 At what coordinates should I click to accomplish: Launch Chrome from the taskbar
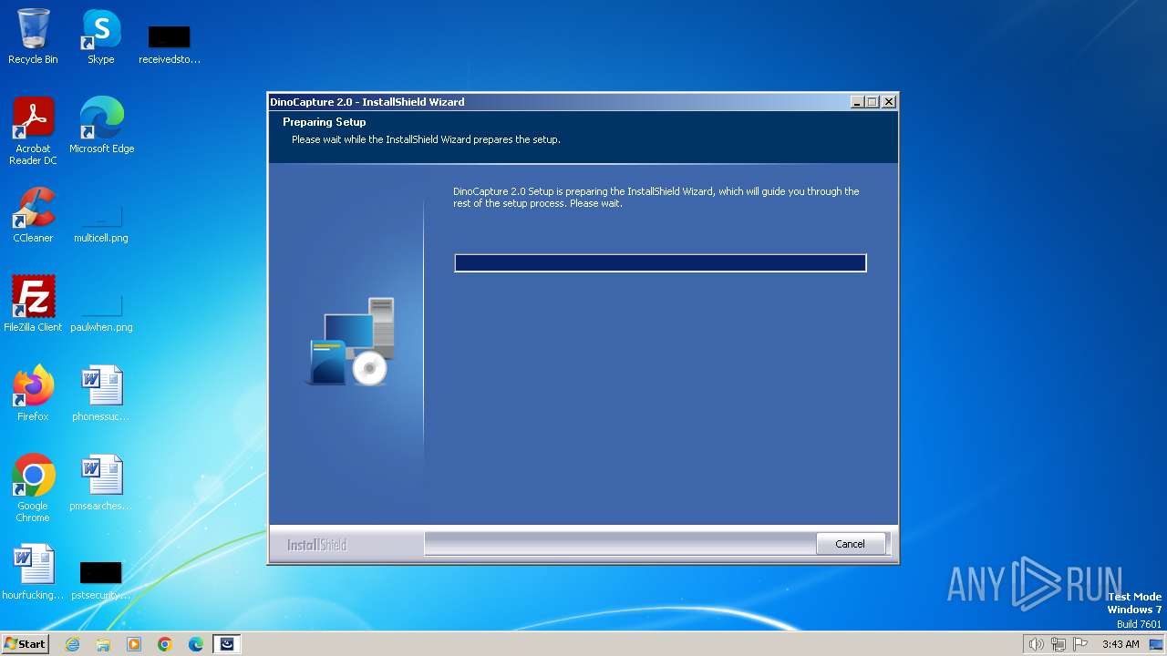coord(165,644)
